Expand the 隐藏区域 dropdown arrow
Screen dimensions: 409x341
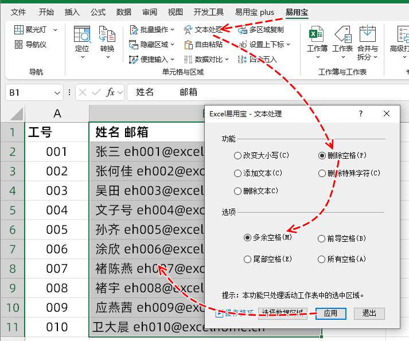click(x=173, y=45)
